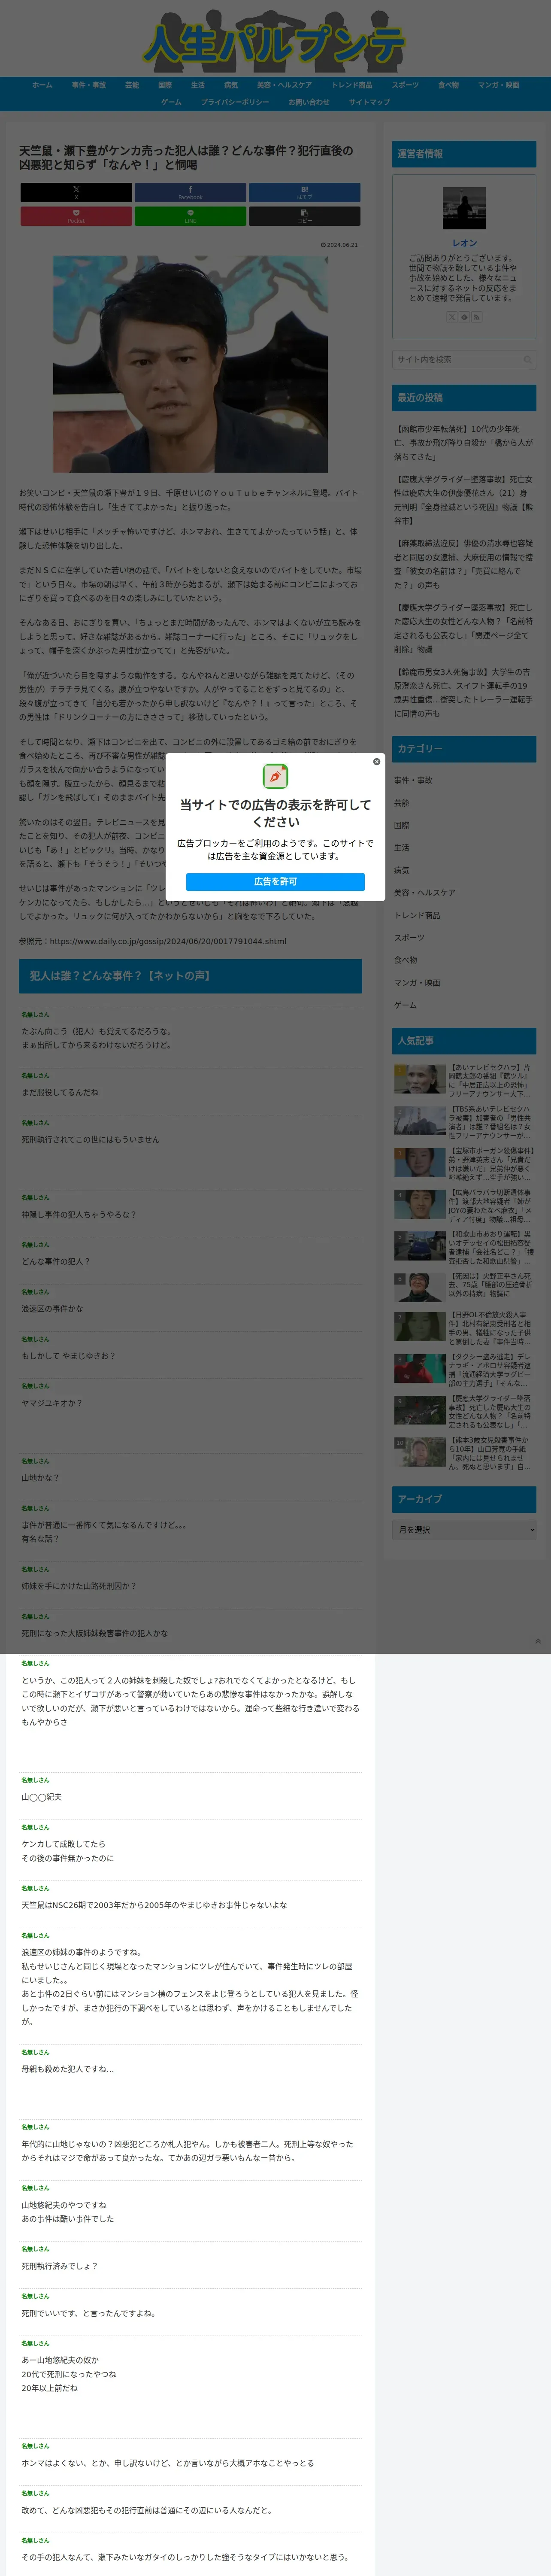The height and width of the screenshot is (2576, 551).
Task: Click the ad blocker app icon in popup
Action: coord(275,776)
